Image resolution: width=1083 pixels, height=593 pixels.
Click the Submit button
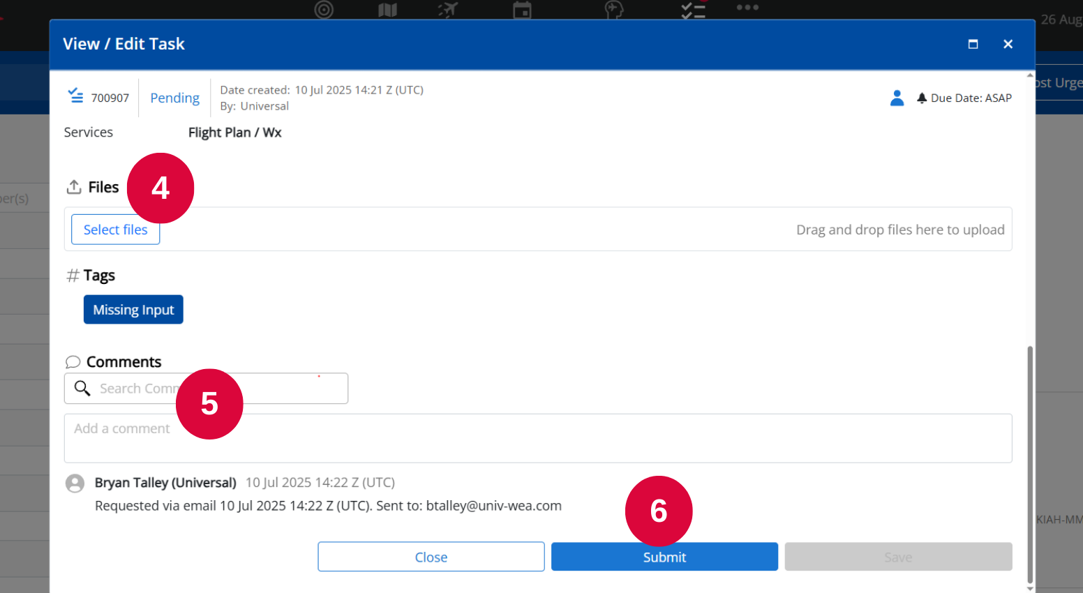[664, 557]
